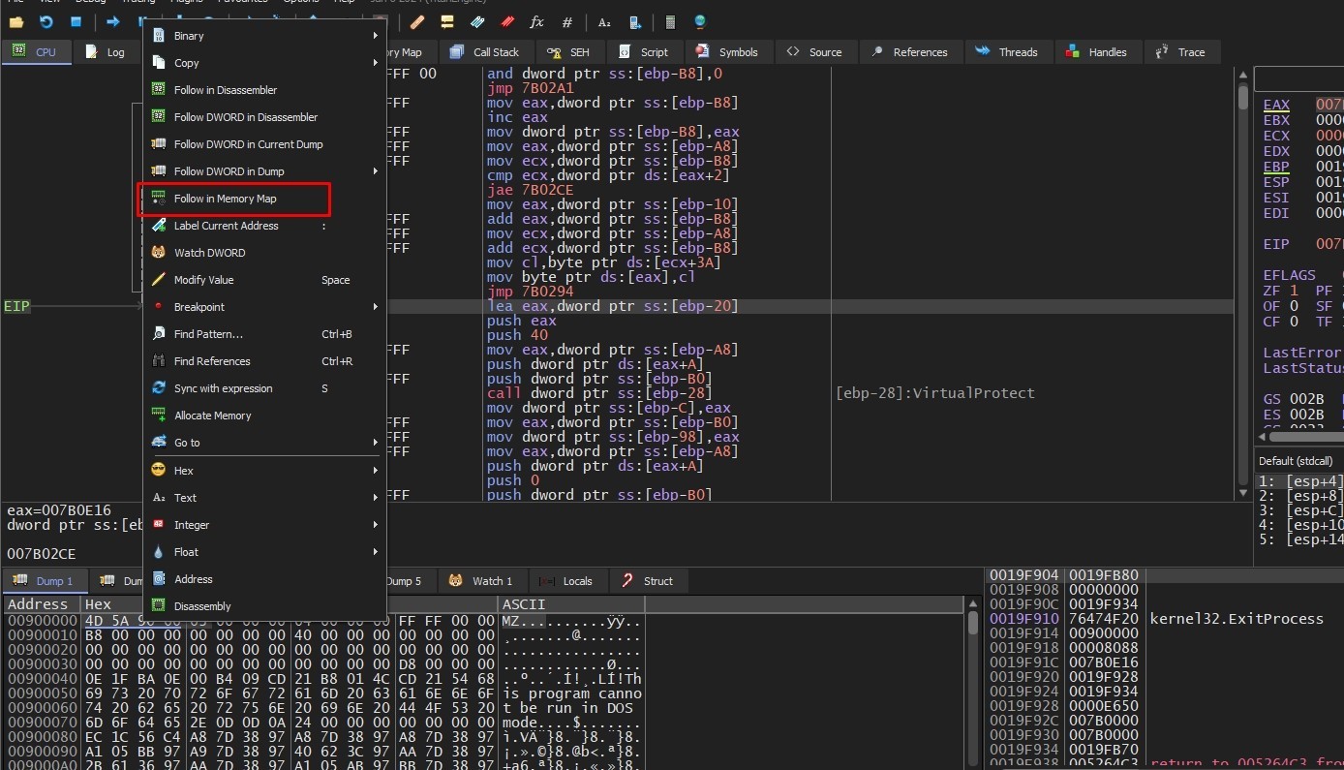Image resolution: width=1344 pixels, height=770 pixels.
Task: Choose Find Pattern... from context menu
Action: (x=208, y=334)
